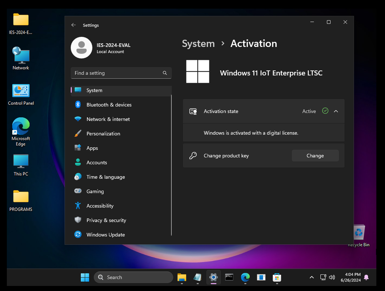Go back using the Settings back arrow
The width and height of the screenshot is (385, 291).
click(73, 25)
